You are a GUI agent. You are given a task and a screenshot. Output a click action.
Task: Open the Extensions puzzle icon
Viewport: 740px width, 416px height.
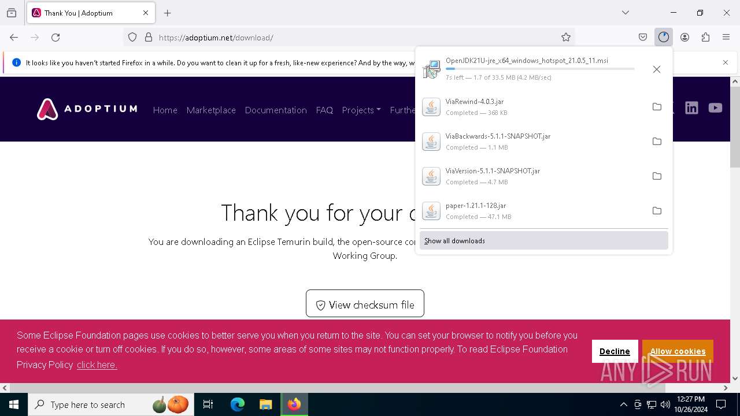(x=705, y=37)
